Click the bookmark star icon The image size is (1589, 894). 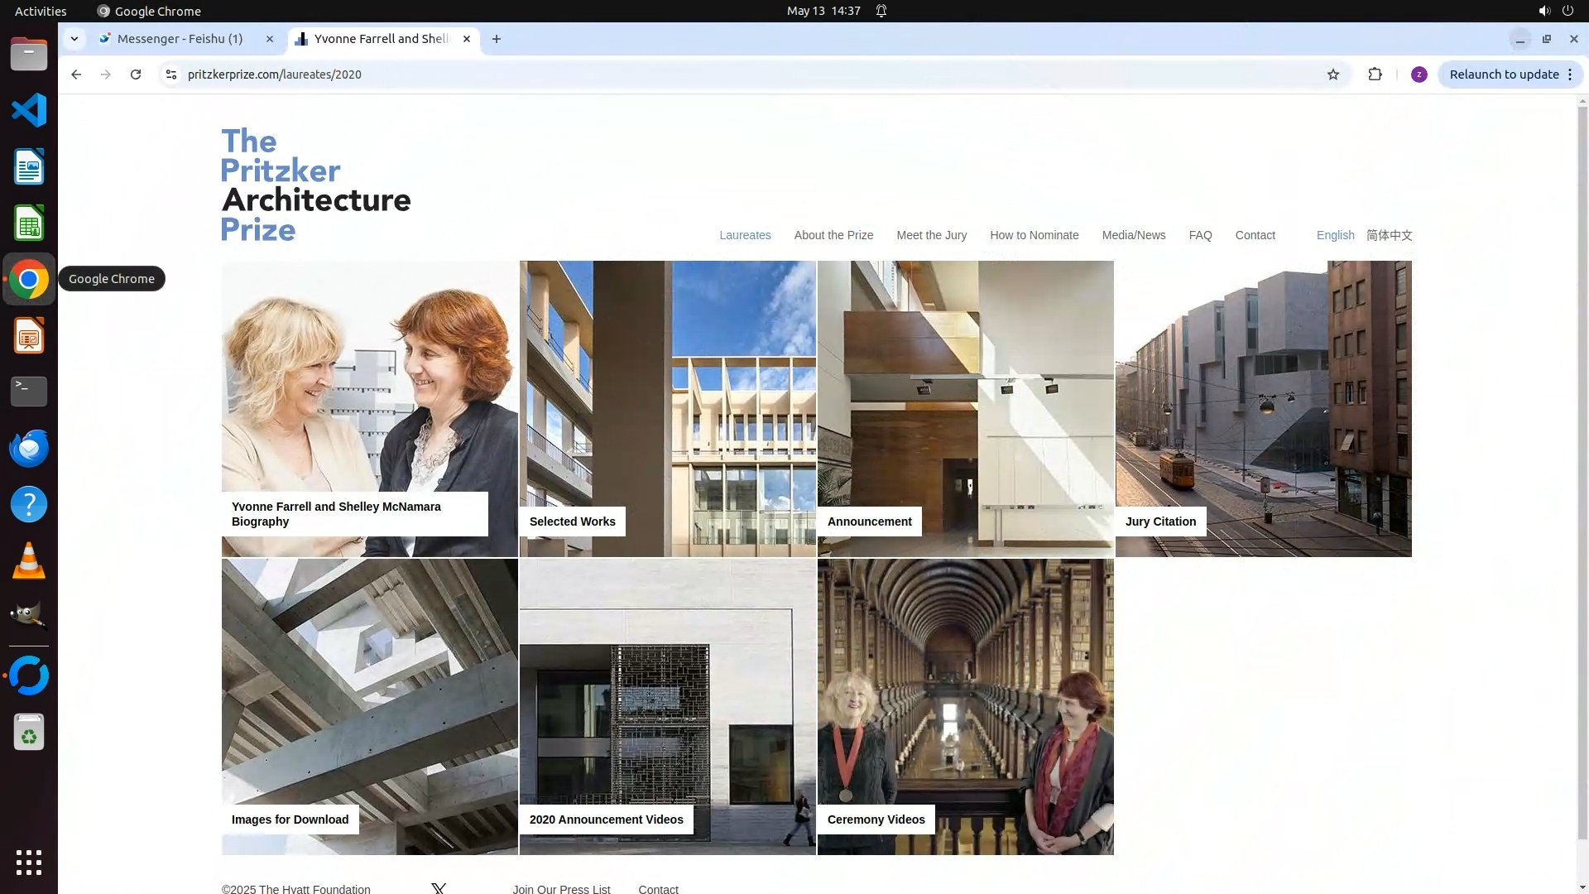[1333, 74]
